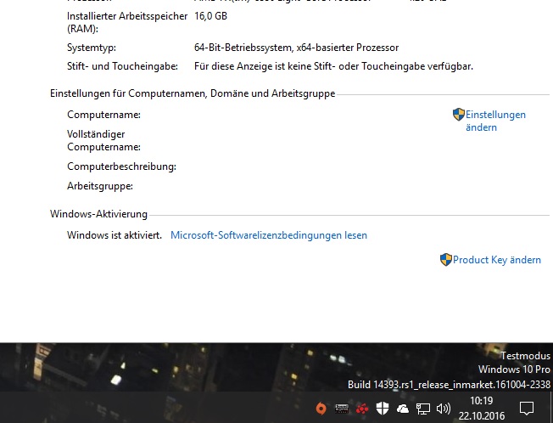The image size is (553, 423).
Task: Click the shield icon beside Einstellungen ändern
Action: [x=459, y=115]
